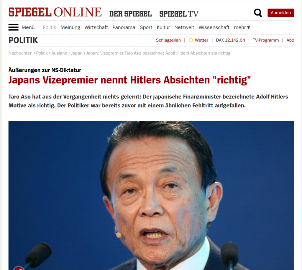
Task: Go to the Sport section
Action: click(x=146, y=27)
